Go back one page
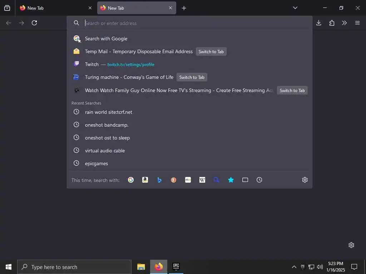The image size is (366, 274). 9,23
